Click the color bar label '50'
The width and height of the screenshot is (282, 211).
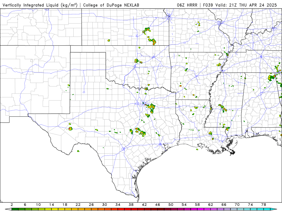point(171,205)
